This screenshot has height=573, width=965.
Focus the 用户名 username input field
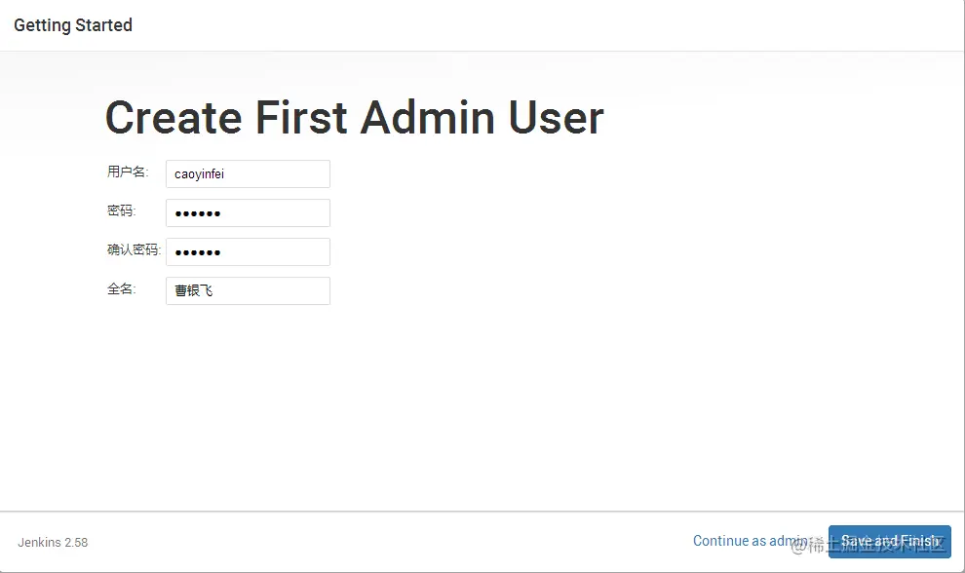(248, 173)
